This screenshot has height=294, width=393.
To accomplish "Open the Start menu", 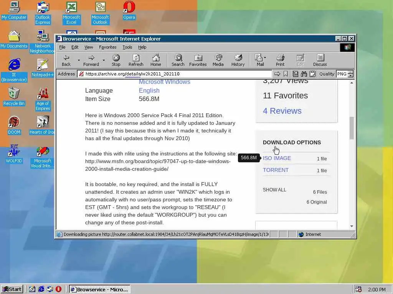I will pyautogui.click(x=12, y=289).
